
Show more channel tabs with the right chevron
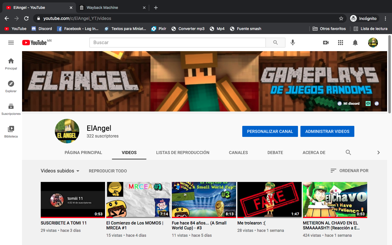tap(379, 153)
